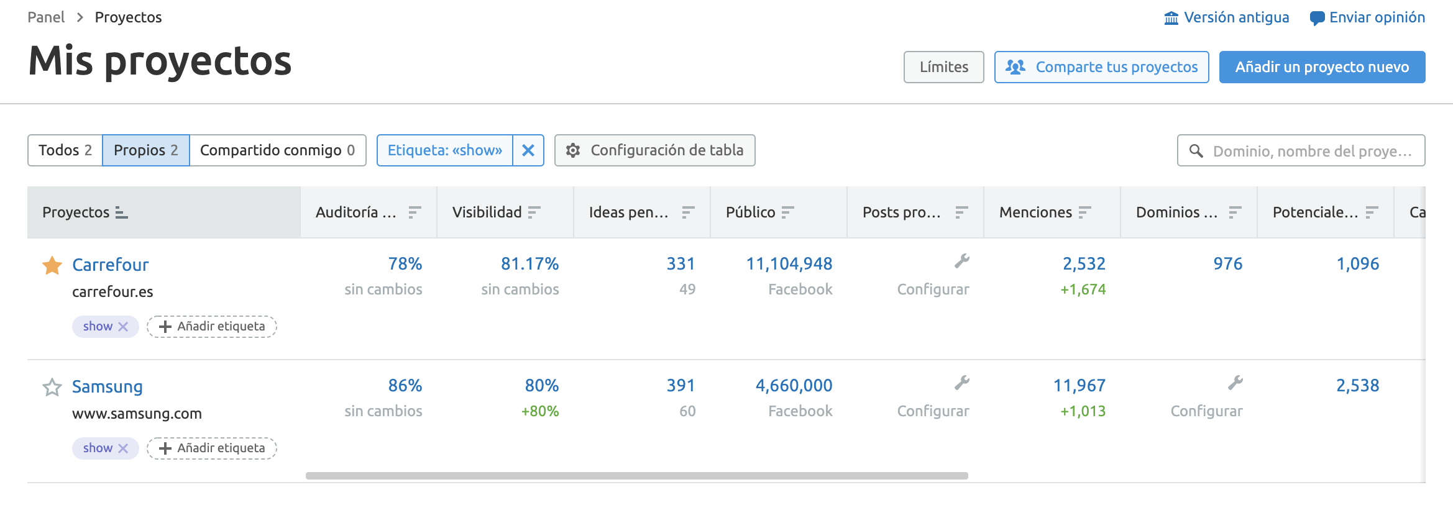Viewport: 1453px width, 523px height.
Task: Open Samsung visibility 80%
Action: tap(542, 386)
